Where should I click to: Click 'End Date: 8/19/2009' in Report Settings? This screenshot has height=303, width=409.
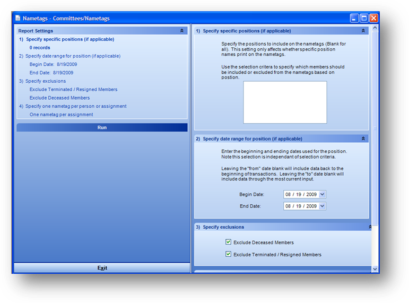[51, 73]
